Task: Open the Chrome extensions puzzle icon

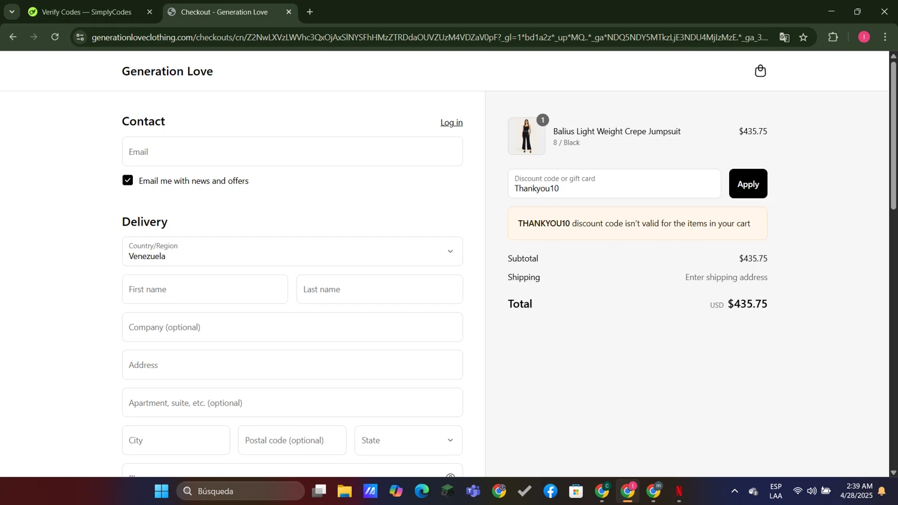Action: (x=833, y=37)
